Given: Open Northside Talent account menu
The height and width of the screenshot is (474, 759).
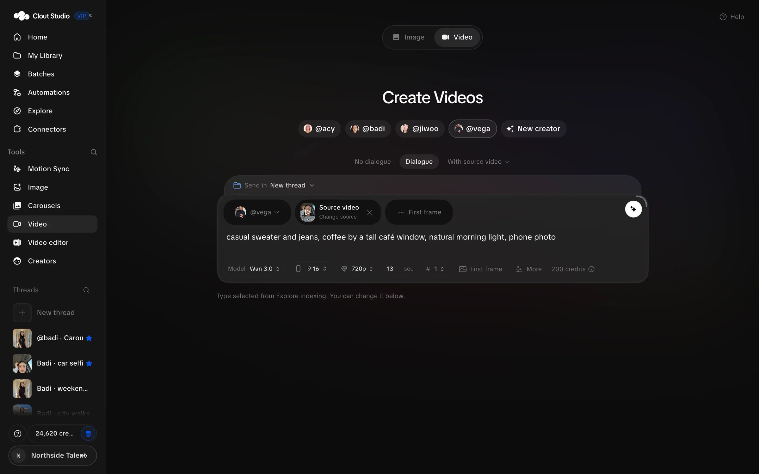Looking at the screenshot, I should tap(52, 456).
